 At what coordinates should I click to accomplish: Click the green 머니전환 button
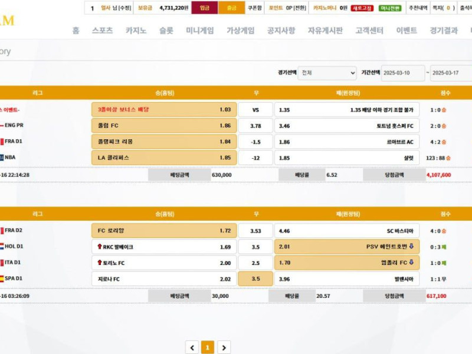click(x=390, y=8)
